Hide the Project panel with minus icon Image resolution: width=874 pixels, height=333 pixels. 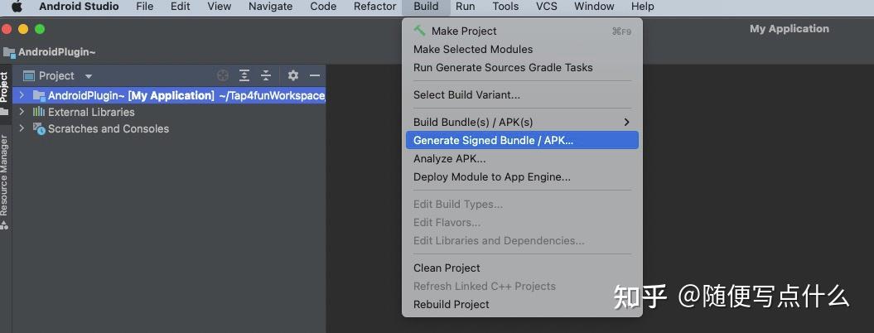(x=315, y=75)
